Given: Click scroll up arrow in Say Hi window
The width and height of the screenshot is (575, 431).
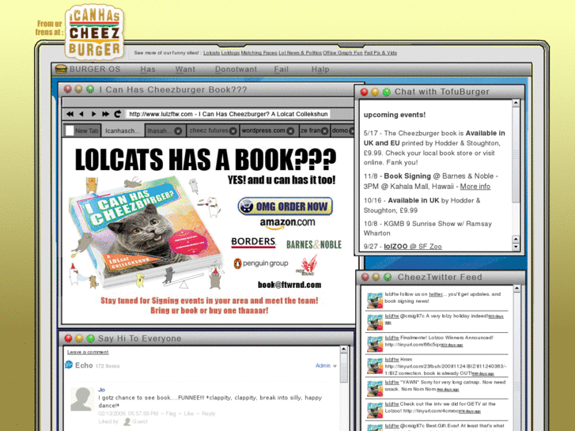Looking at the screenshot, I should 343,349.
